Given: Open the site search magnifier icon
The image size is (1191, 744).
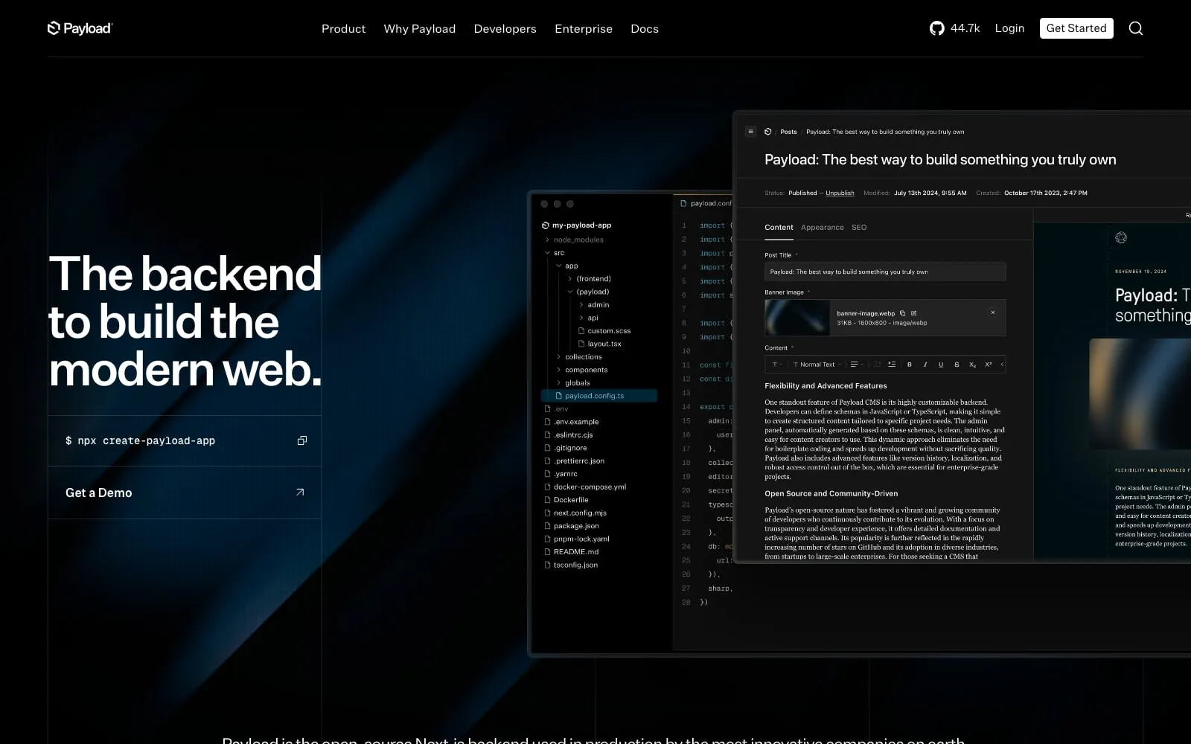Looking at the screenshot, I should pos(1135,28).
